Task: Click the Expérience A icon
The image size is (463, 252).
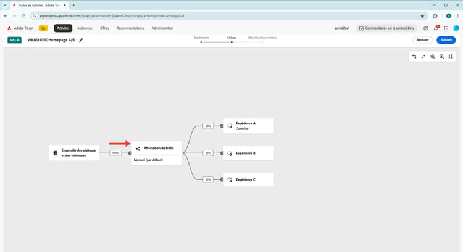Action: tap(230, 126)
